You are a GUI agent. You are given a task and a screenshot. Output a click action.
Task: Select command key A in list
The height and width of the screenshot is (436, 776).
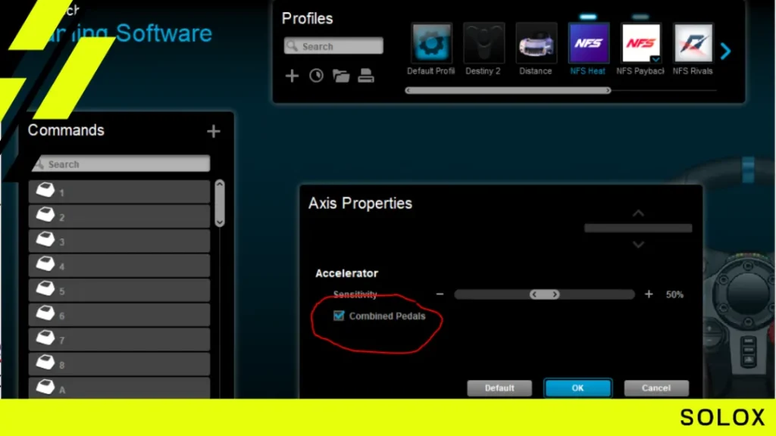(119, 388)
